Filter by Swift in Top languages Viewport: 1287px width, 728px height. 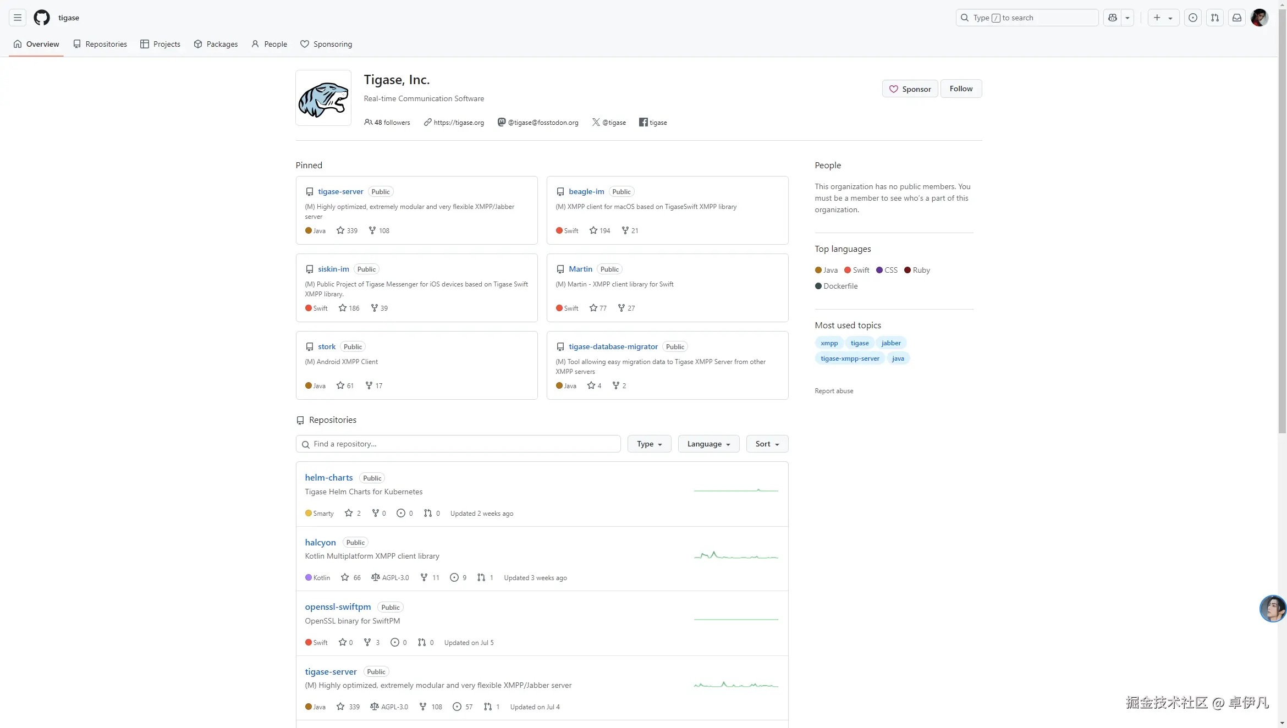pyautogui.click(x=857, y=270)
